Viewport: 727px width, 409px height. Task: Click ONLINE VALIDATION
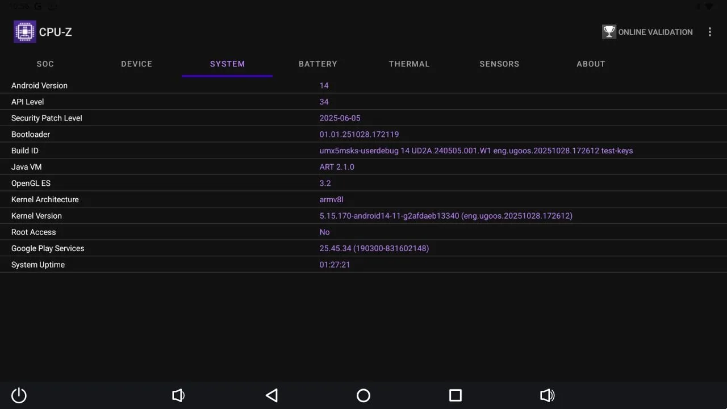point(655,32)
